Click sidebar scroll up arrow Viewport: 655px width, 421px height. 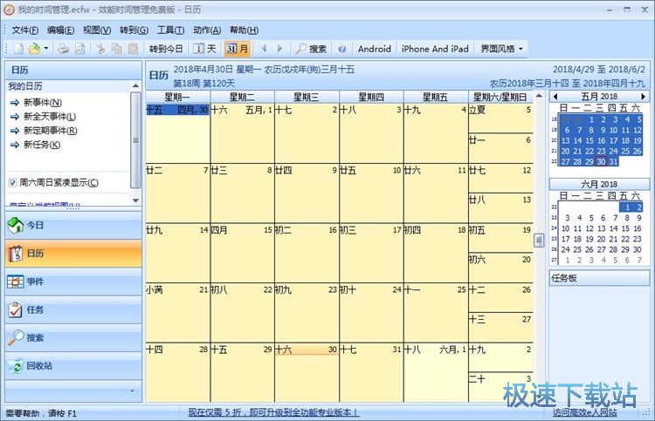[x=135, y=86]
